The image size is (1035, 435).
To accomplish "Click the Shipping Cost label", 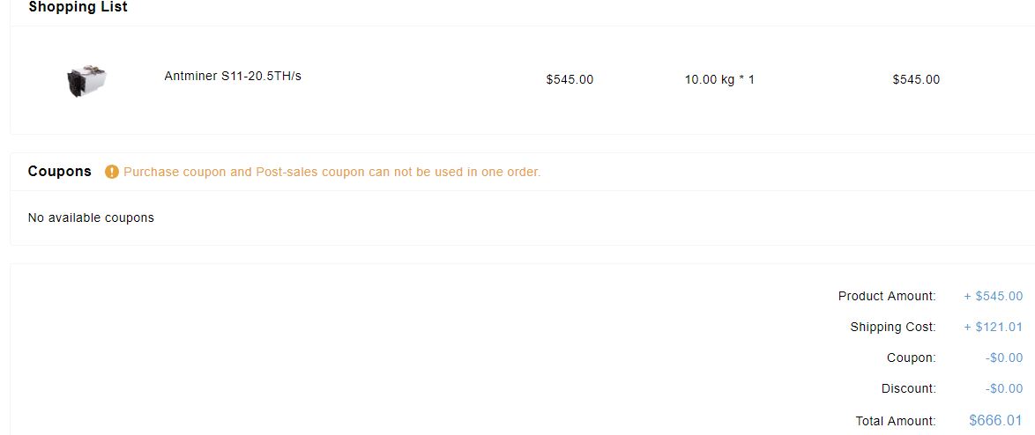I will coord(893,327).
